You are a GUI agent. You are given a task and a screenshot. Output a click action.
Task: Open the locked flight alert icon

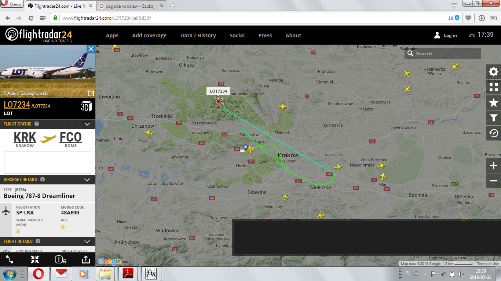tap(60, 259)
